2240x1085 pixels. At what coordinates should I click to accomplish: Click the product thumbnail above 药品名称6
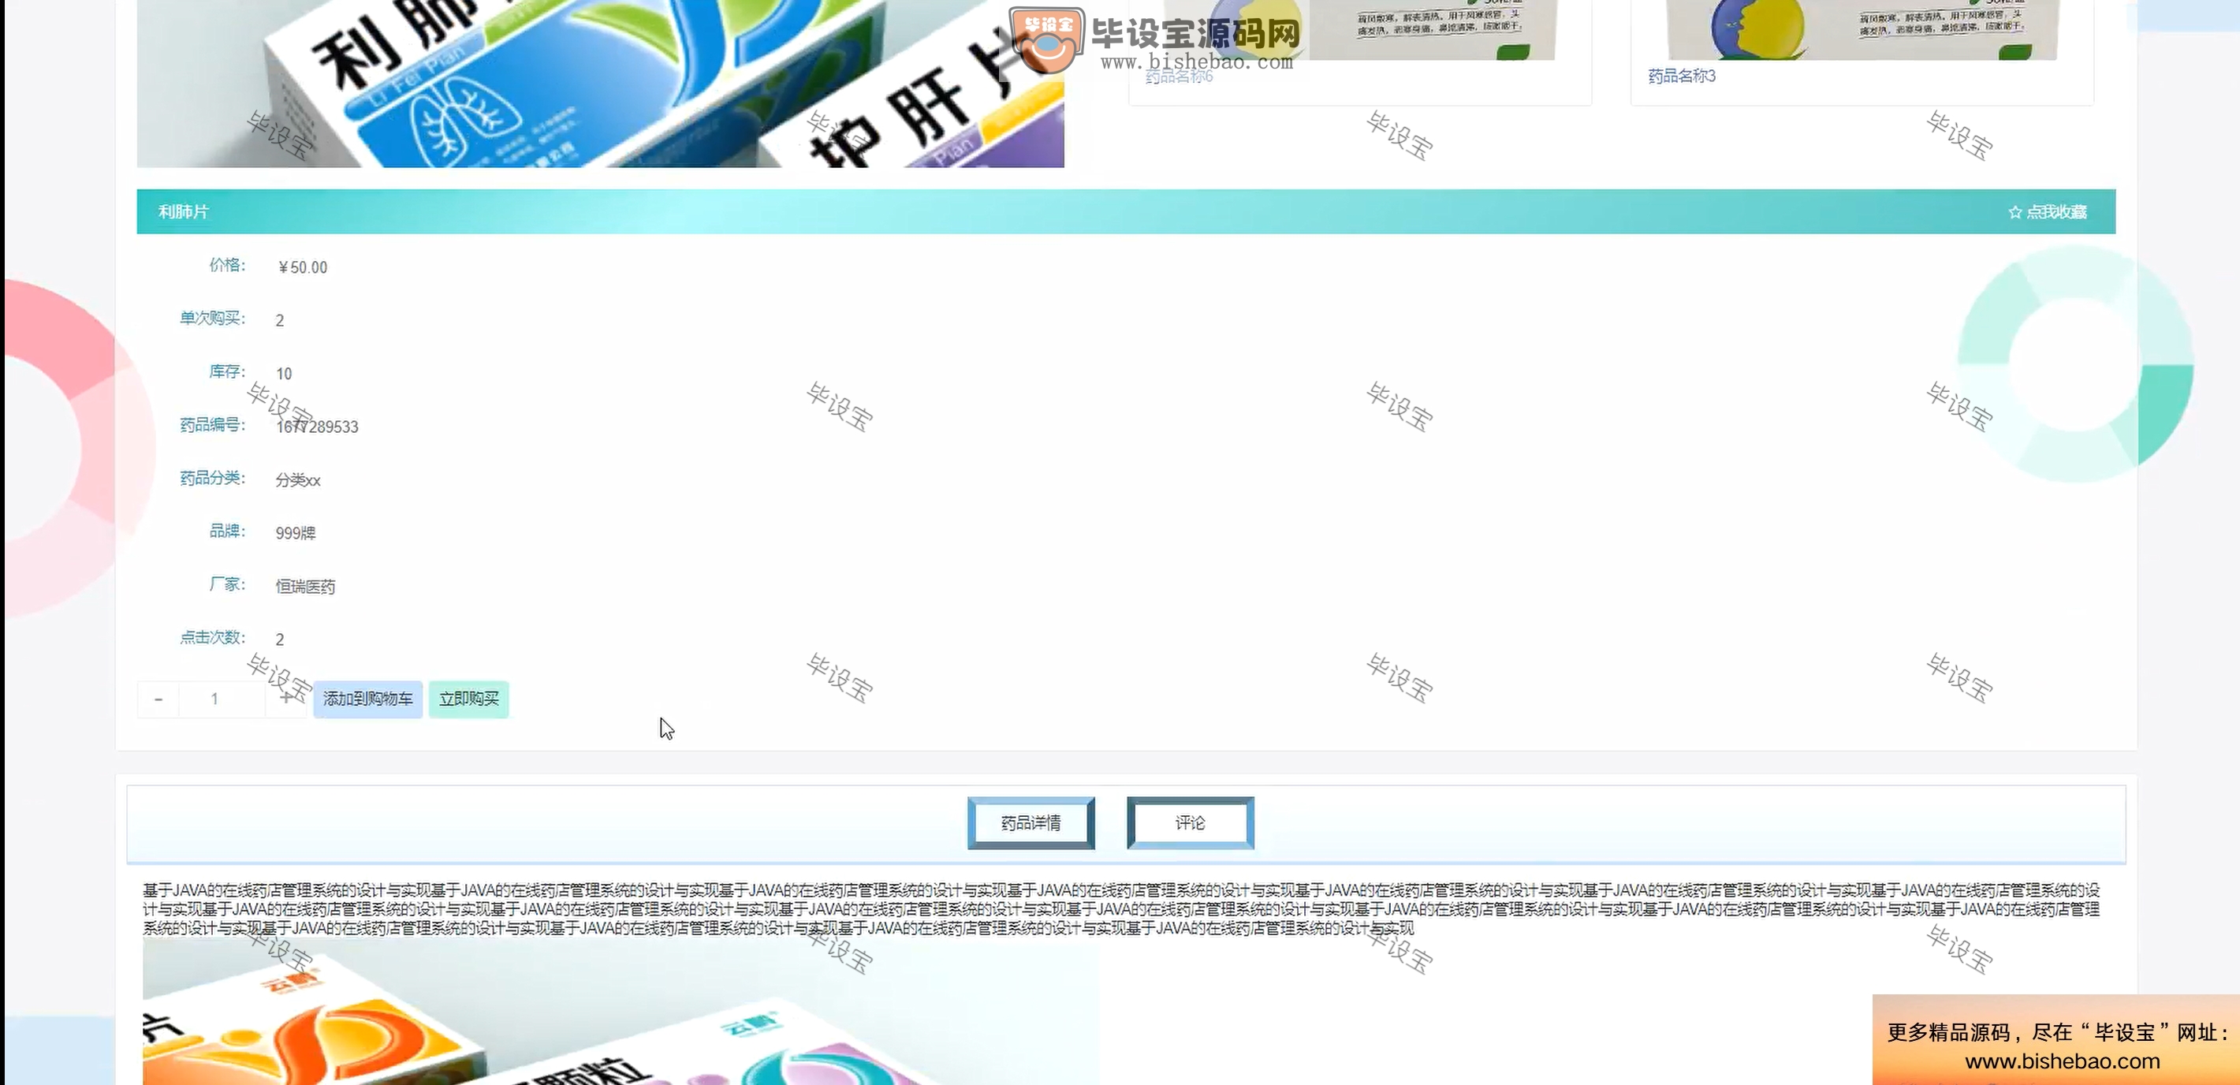[1359, 29]
